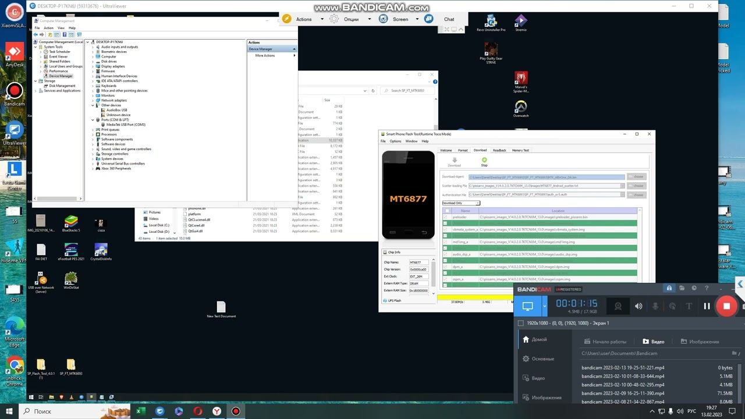This screenshot has height=419, width=745.
Task: Toggle the dpm_a partition checkbox
Action: (445, 267)
